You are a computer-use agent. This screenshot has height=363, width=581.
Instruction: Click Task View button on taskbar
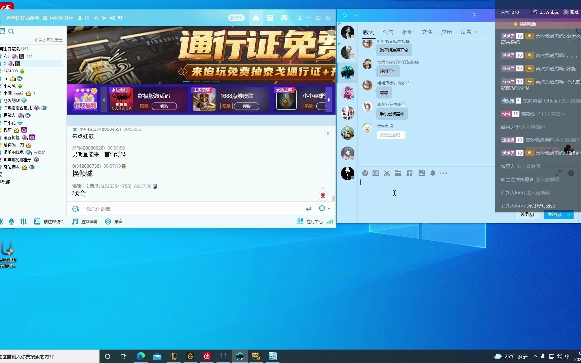click(x=124, y=356)
